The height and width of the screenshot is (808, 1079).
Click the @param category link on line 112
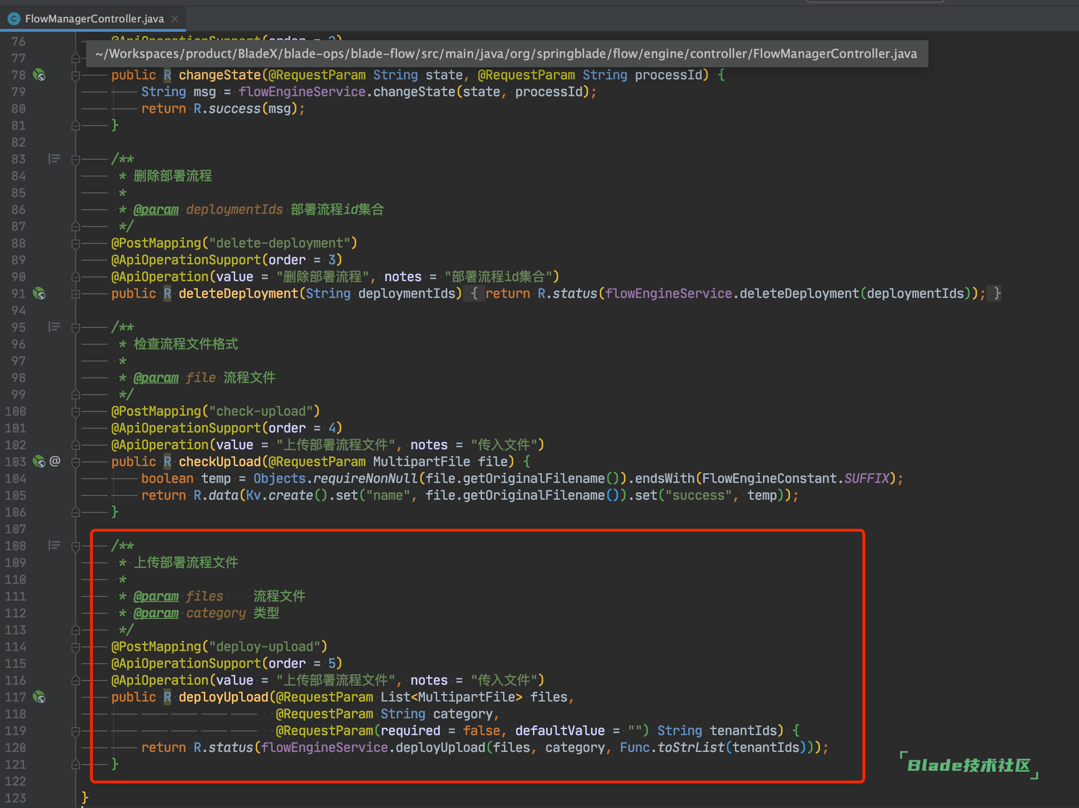[x=156, y=613]
